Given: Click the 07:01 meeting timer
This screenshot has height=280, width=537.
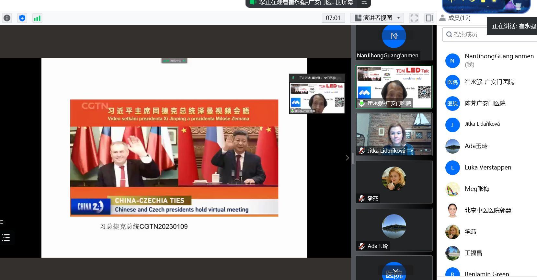Looking at the screenshot, I should 333,18.
